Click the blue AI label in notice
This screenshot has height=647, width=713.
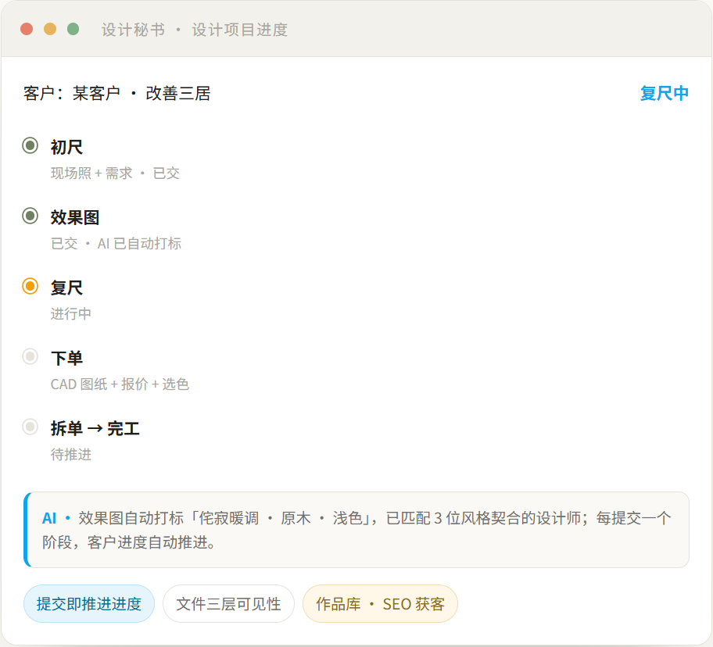[49, 518]
